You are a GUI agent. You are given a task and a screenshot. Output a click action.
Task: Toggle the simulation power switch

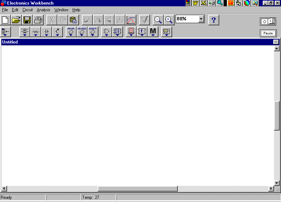(268, 21)
